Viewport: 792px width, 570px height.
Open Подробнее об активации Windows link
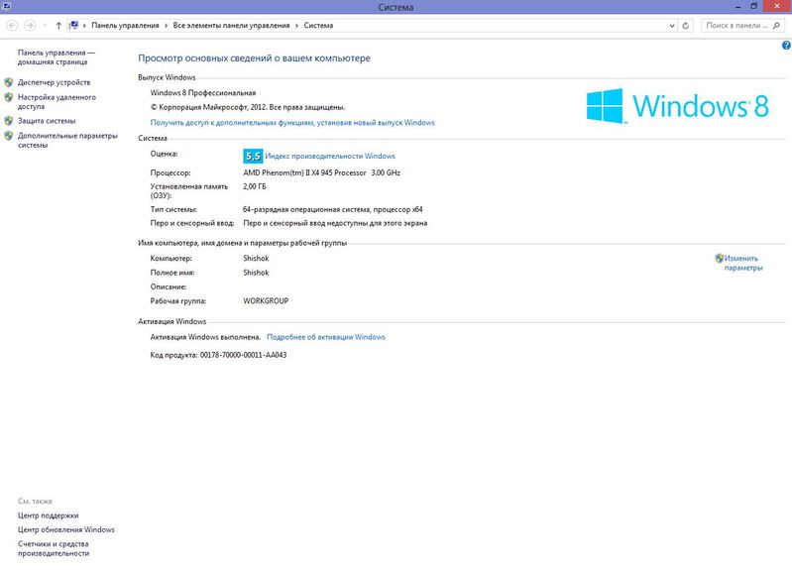click(x=325, y=337)
